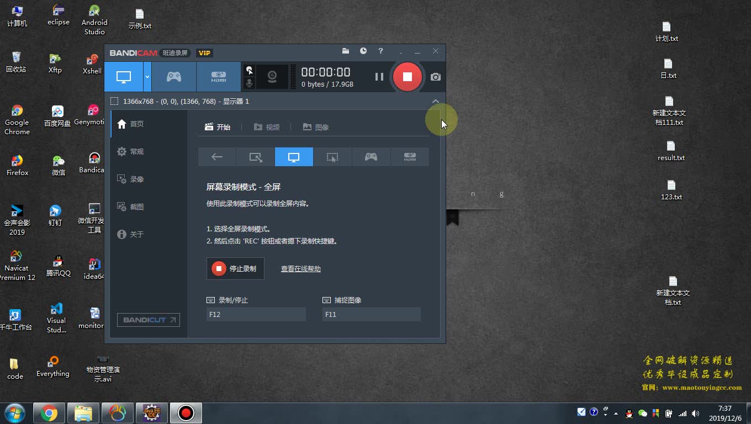Viewport: 751px width, 424px height.
Task: Switch to HDMI device recording mode in top toolbar
Action: pyautogui.click(x=219, y=77)
